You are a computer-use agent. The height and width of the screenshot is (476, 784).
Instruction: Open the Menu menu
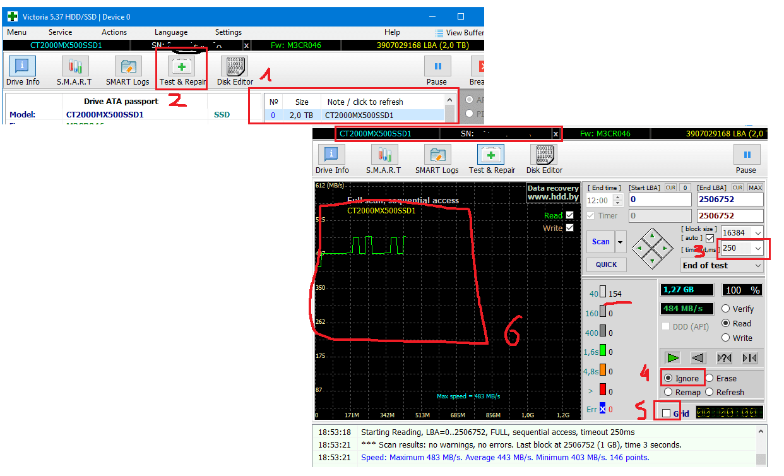(x=17, y=32)
